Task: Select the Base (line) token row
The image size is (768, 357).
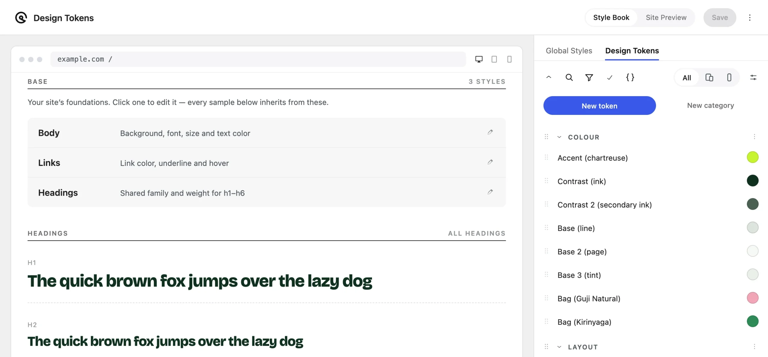Action: coord(651,228)
